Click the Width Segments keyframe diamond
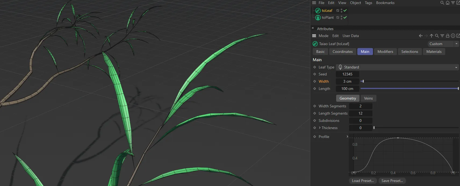Viewport: 460px width, 186px height. [x=315, y=106]
